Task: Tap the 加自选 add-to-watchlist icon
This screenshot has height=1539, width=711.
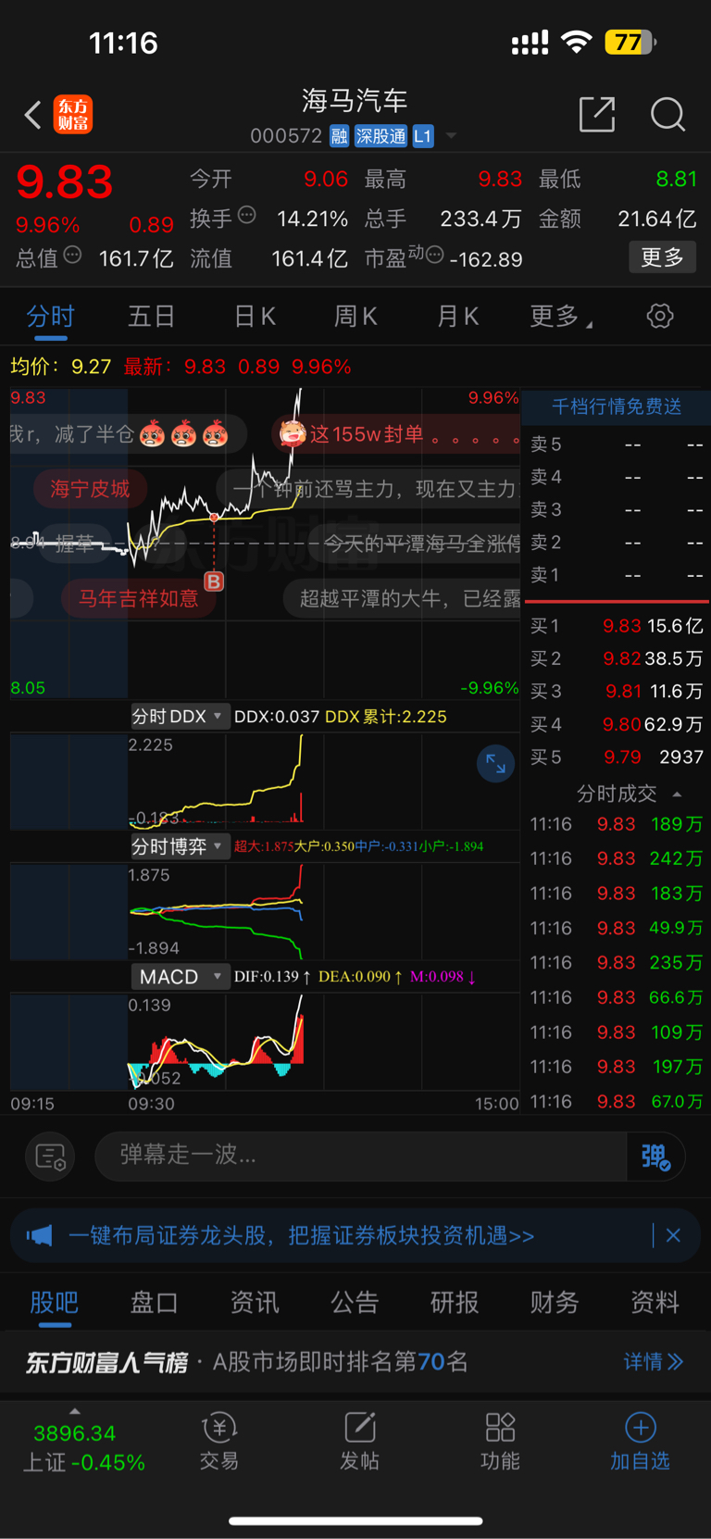Action: pyautogui.click(x=640, y=1442)
